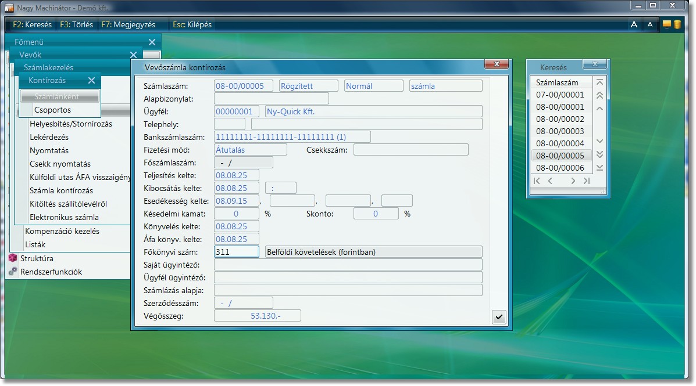Open the Számla kontírozás menu item
The image size is (696, 386).
(x=61, y=190)
